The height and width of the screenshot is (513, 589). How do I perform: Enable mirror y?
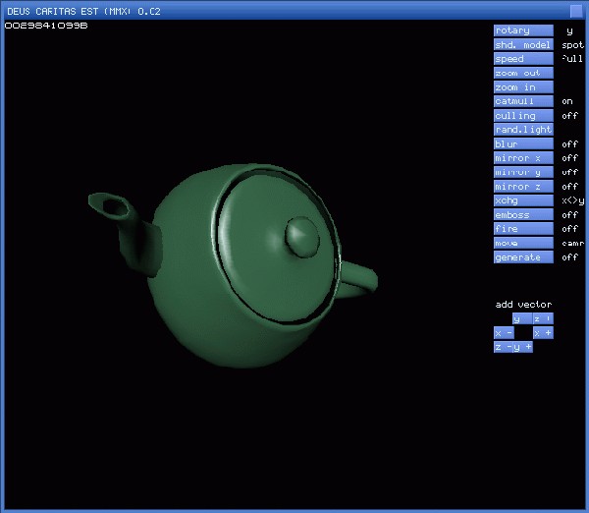[522, 172]
